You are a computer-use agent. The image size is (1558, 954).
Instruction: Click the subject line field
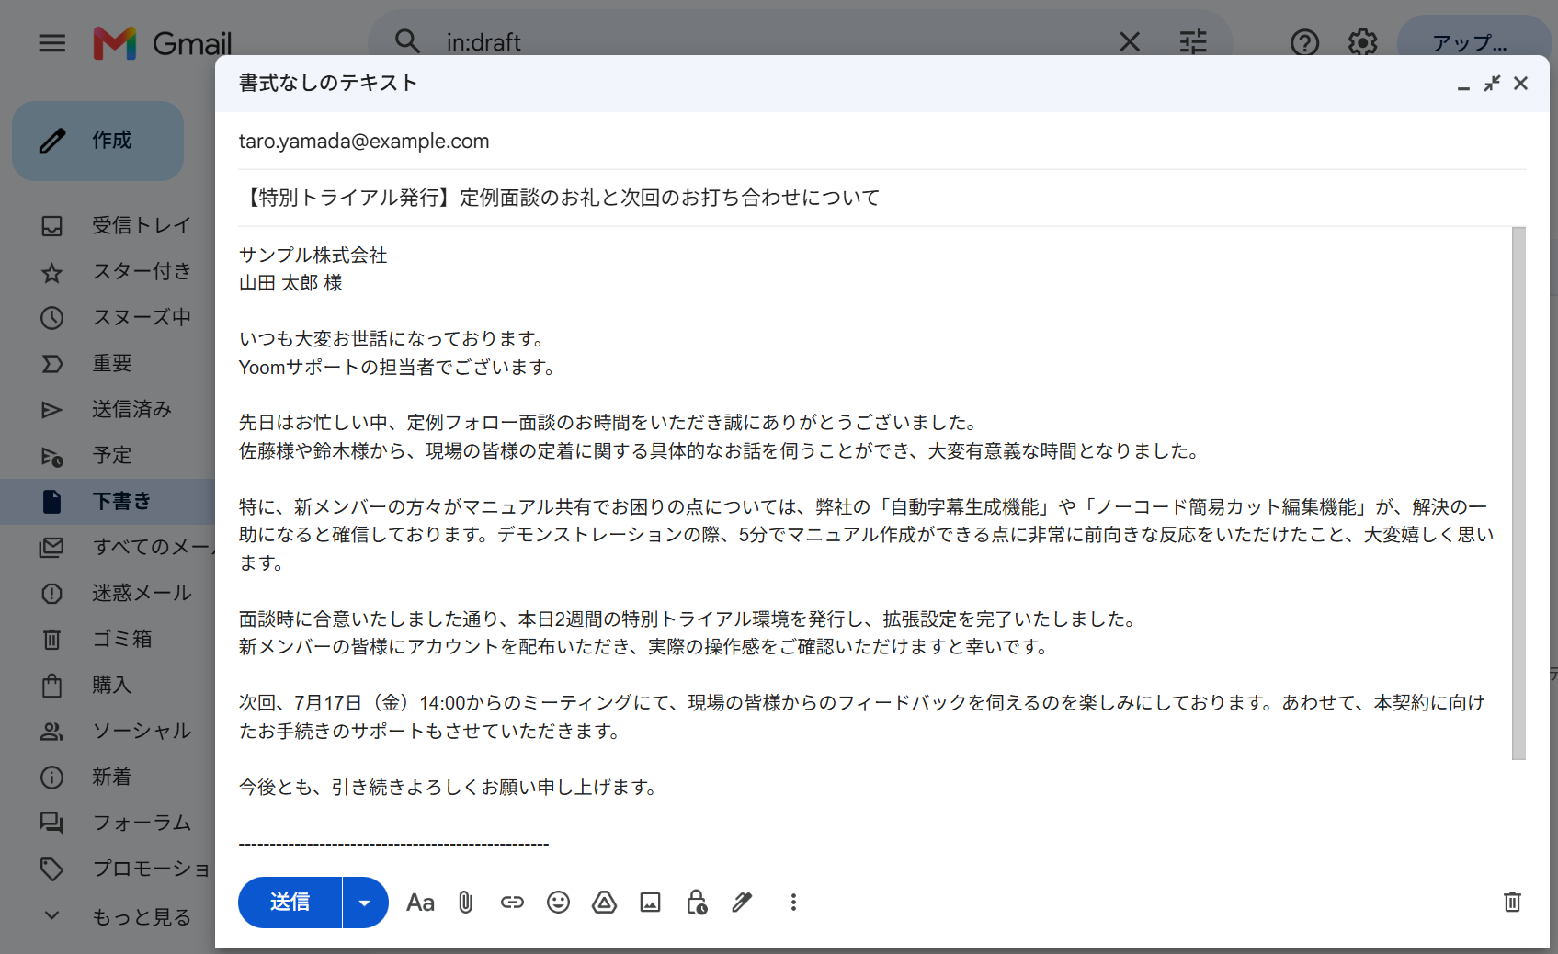pos(881,198)
